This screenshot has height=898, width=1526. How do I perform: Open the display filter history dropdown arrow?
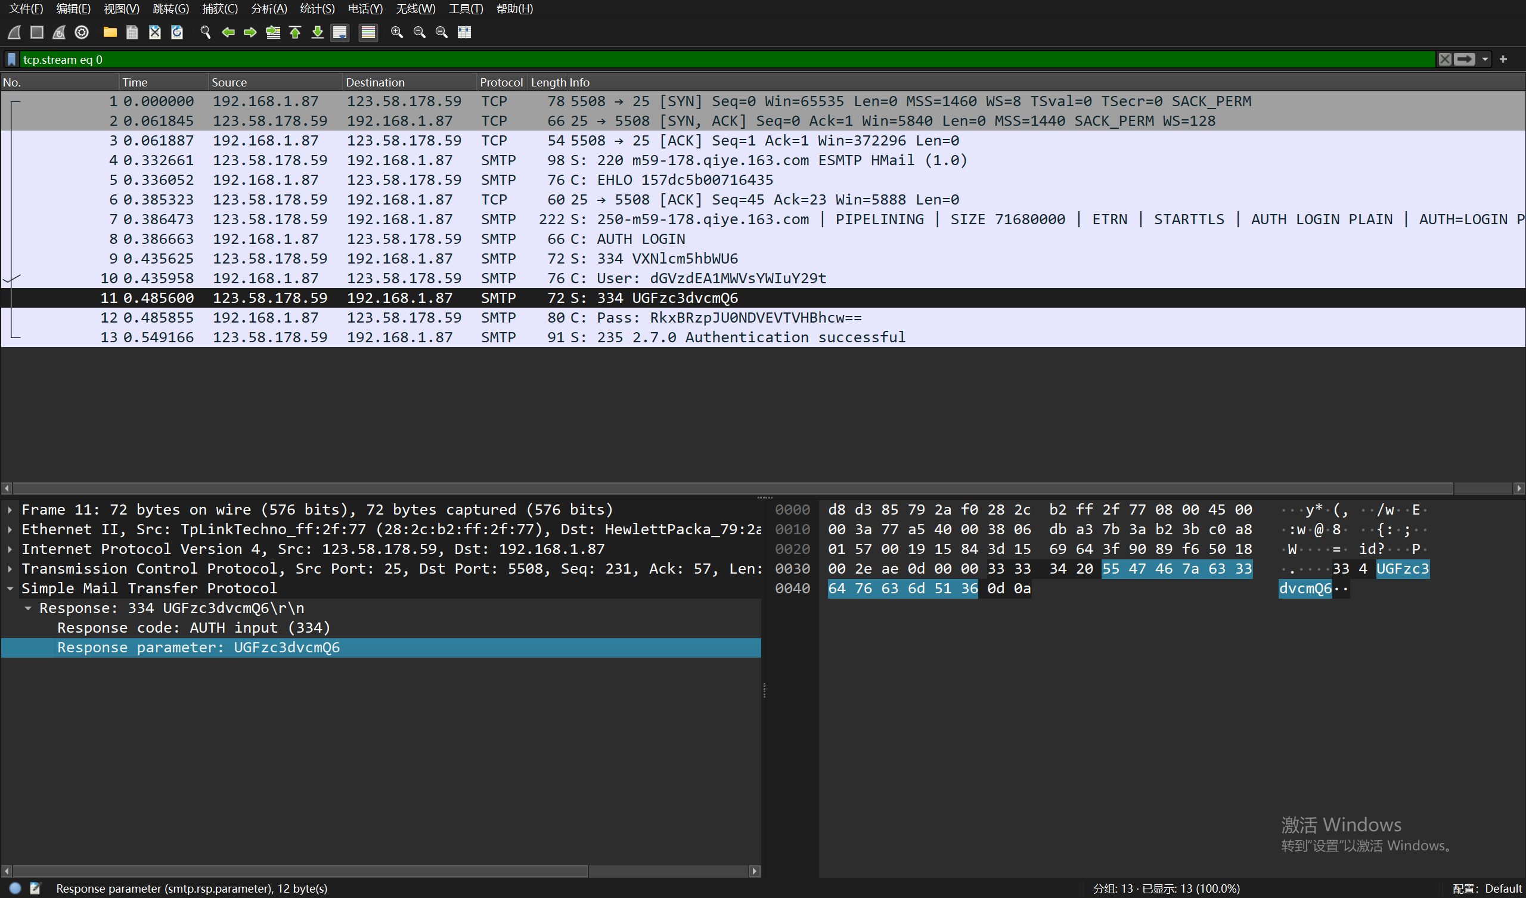coord(1485,60)
